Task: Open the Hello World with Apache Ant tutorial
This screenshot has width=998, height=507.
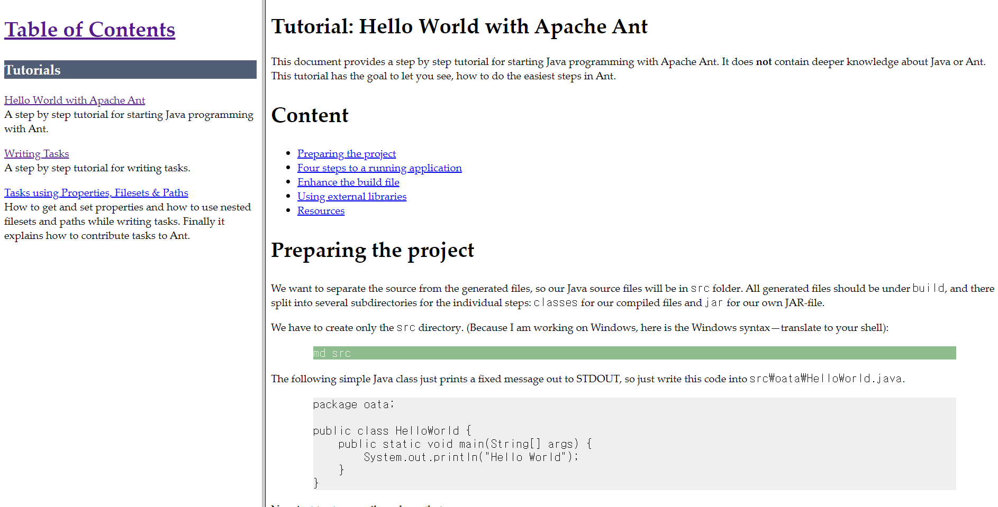Action: pos(74,100)
